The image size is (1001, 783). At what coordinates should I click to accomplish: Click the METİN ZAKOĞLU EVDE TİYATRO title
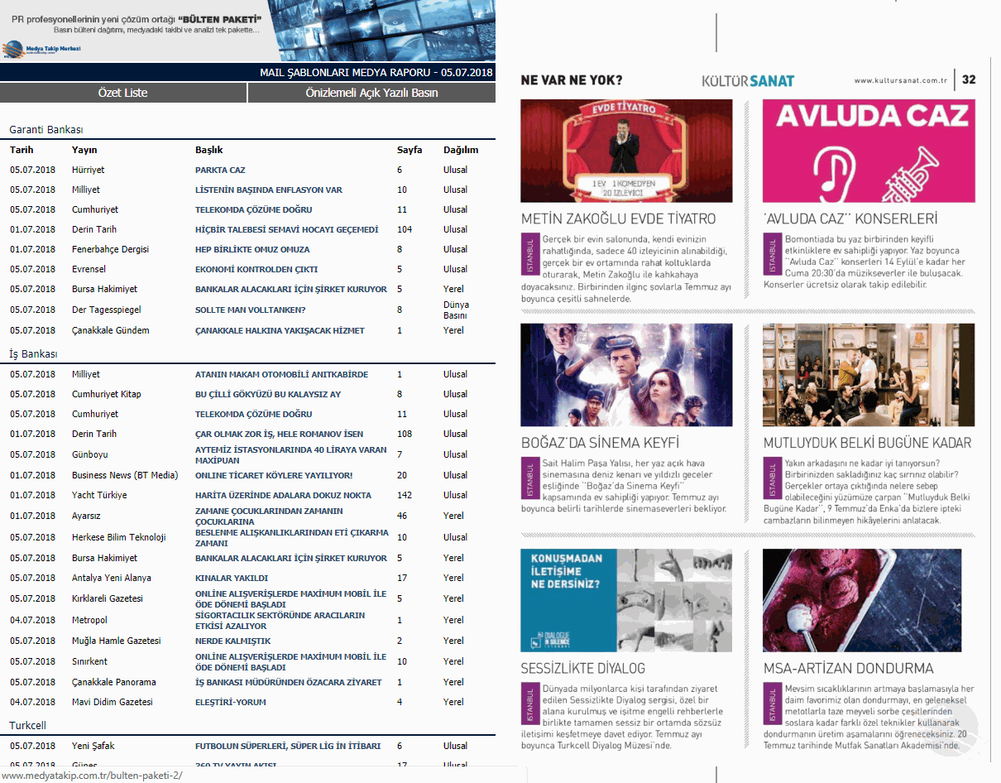point(619,219)
